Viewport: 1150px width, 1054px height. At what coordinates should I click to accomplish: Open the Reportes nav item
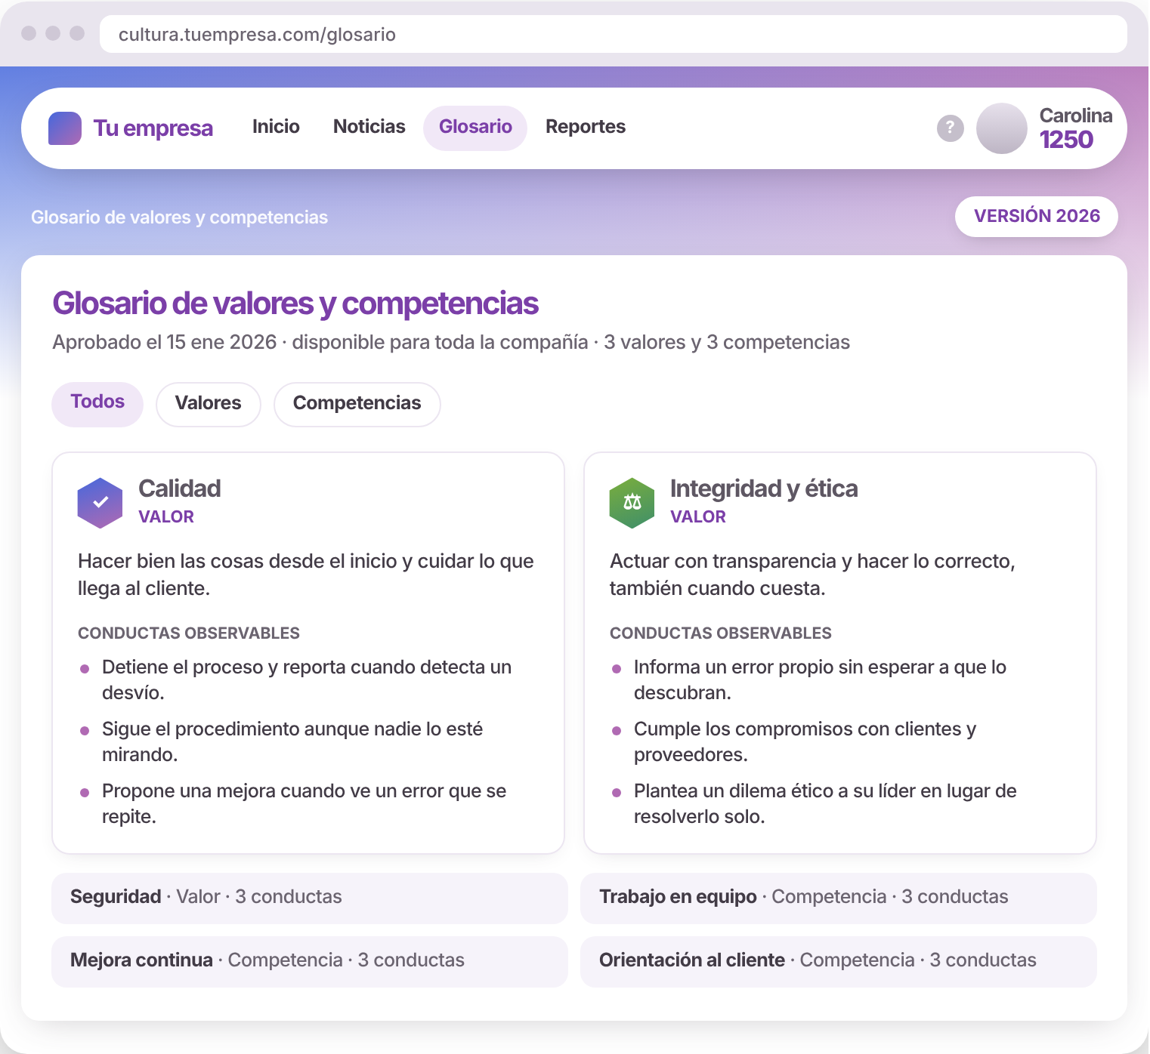[586, 127]
